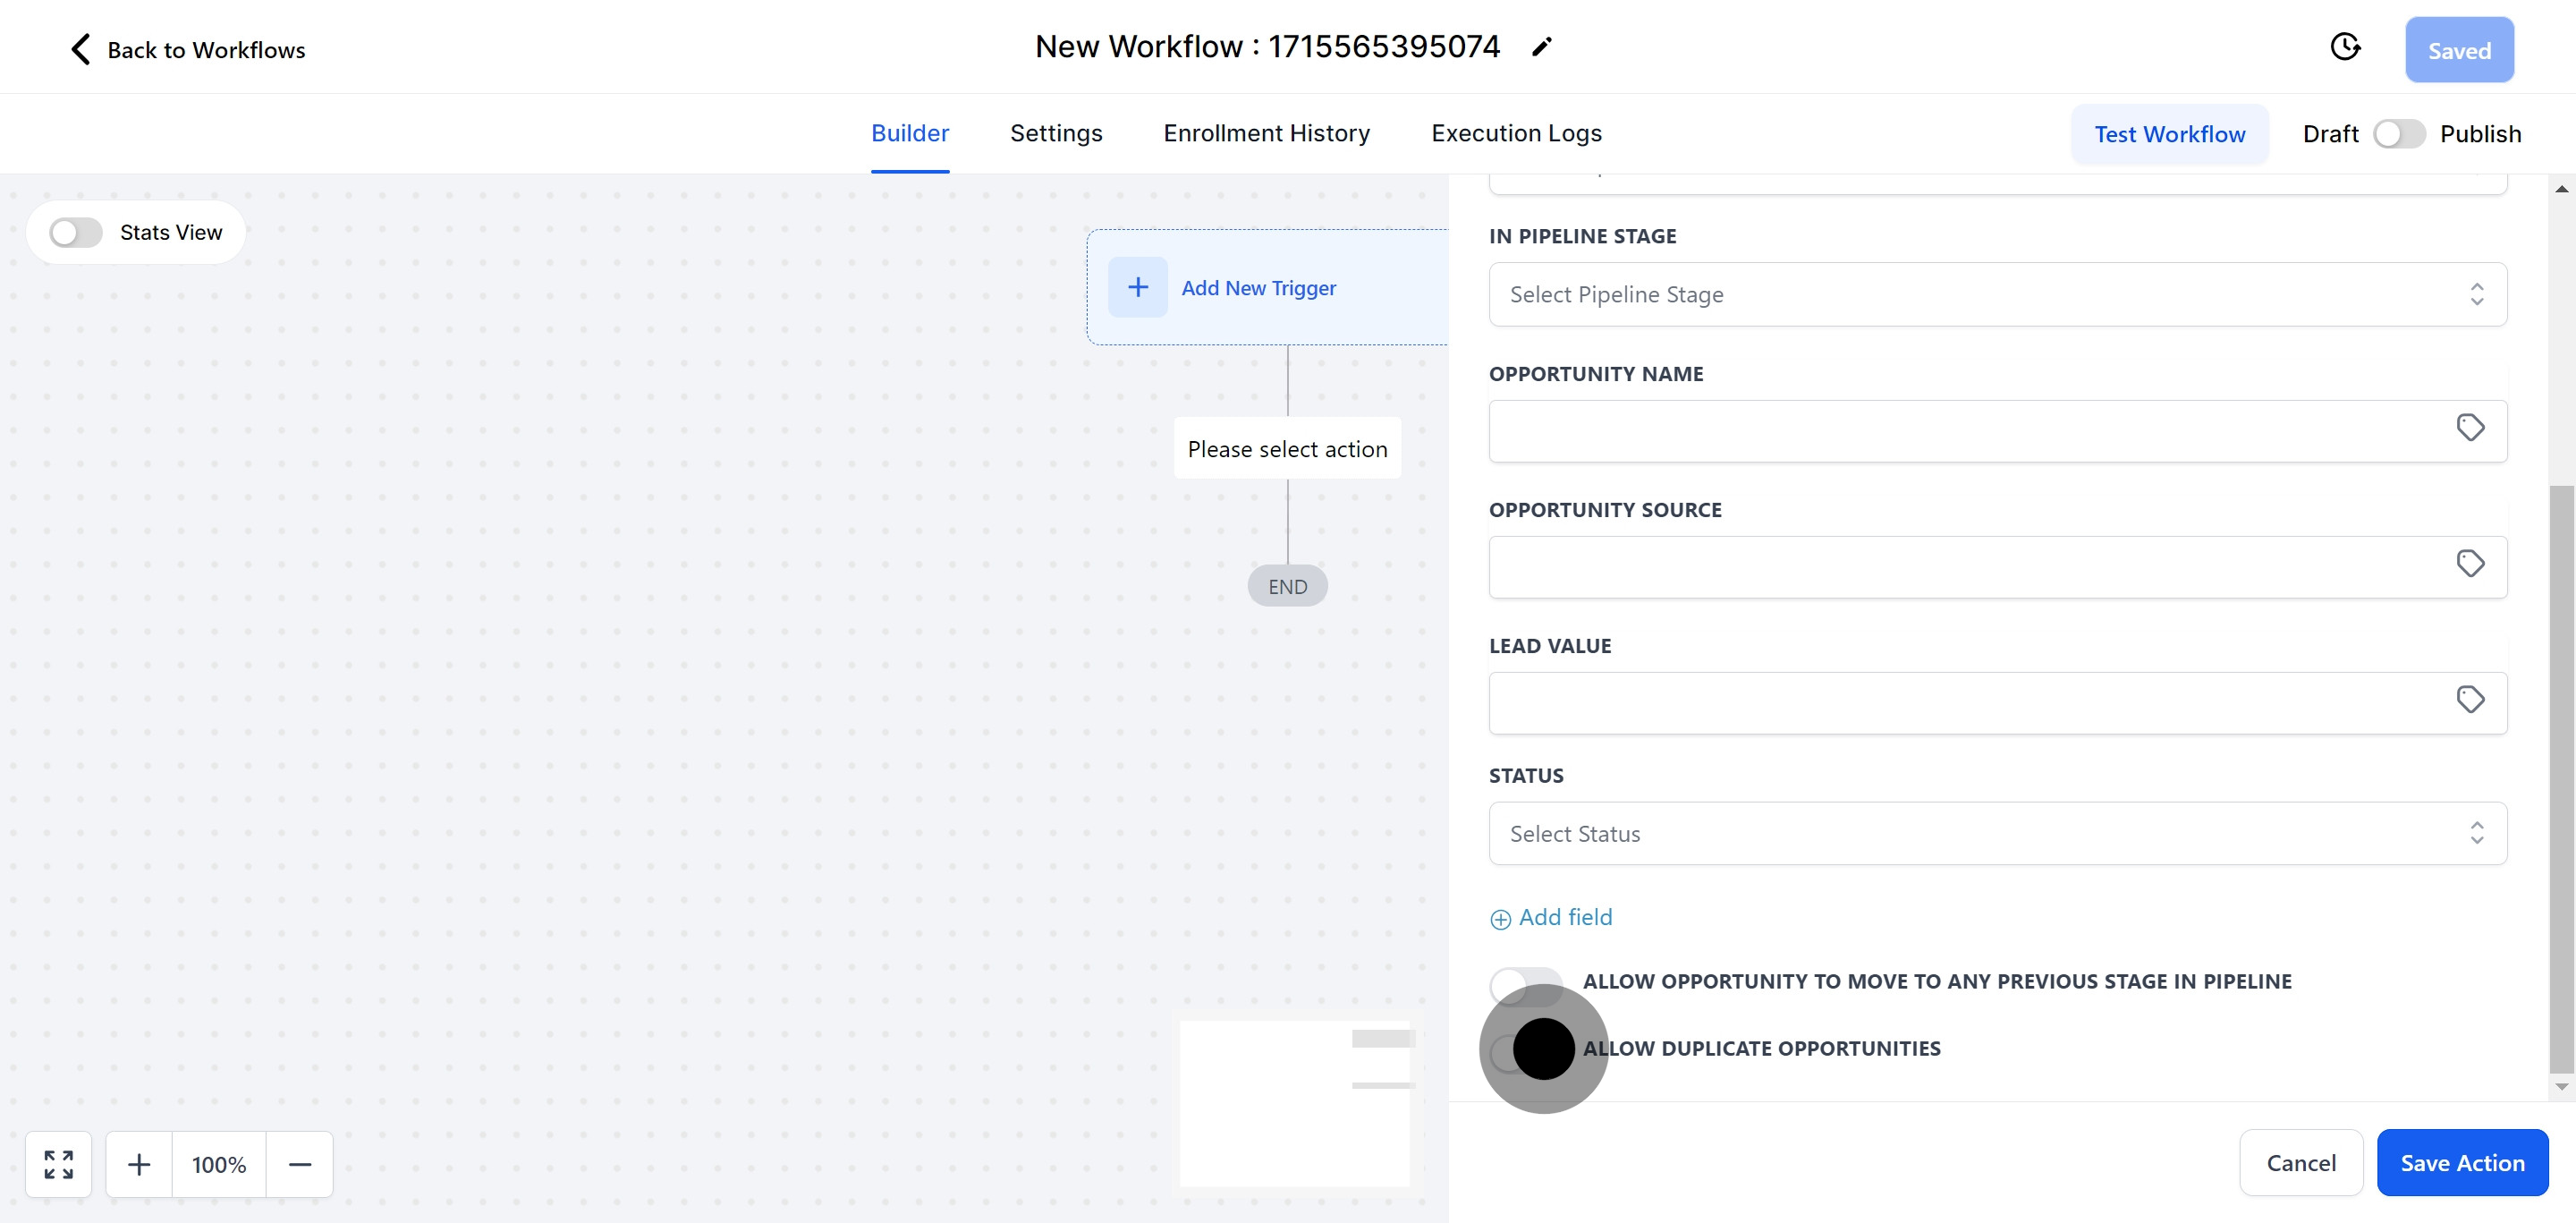2576x1223 pixels.
Task: Open Select Status dropdown
Action: tap(1996, 834)
